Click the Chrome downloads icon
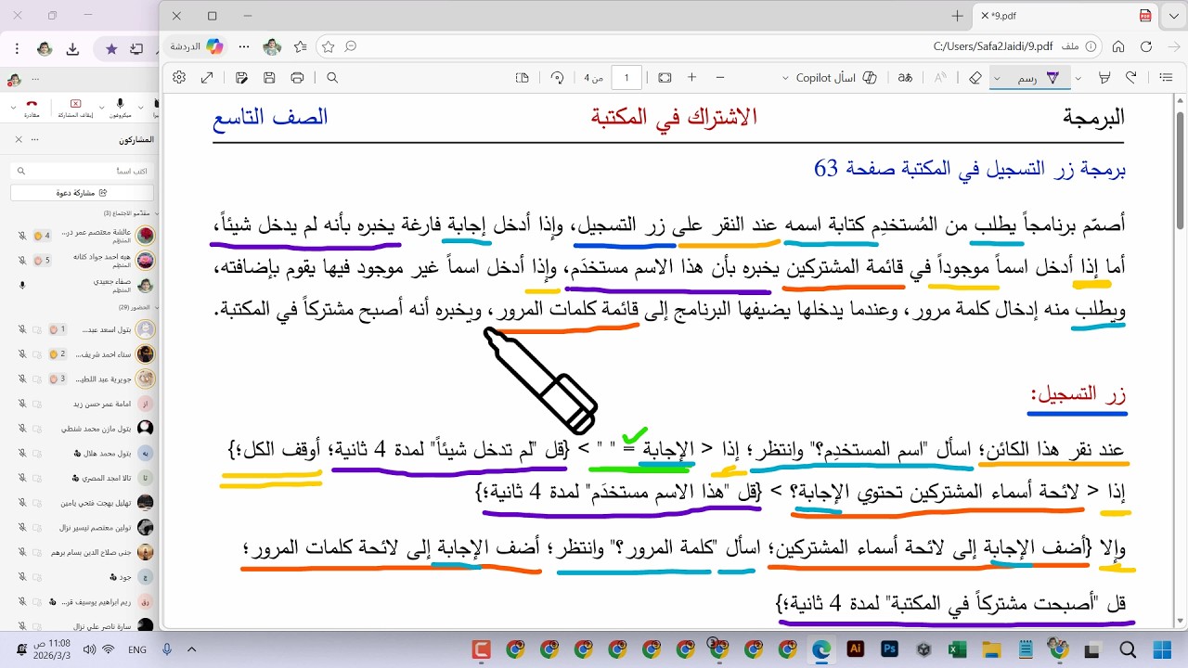The image size is (1188, 668). [72, 49]
